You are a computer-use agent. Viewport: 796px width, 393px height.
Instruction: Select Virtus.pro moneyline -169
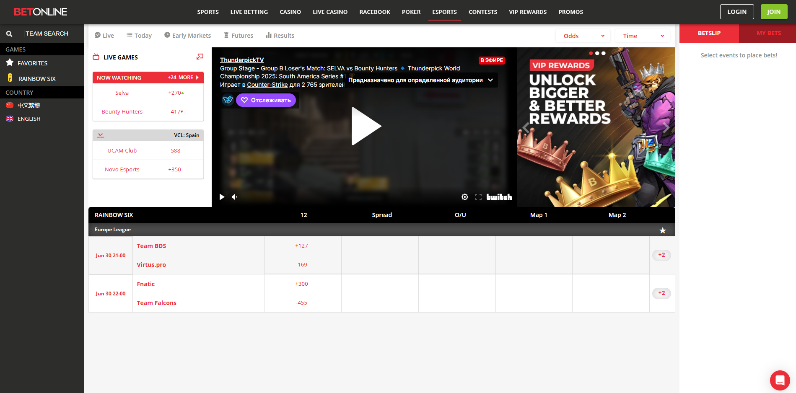point(303,265)
